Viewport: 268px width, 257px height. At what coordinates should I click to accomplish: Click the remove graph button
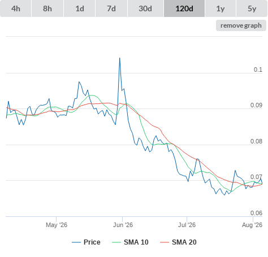[241, 25]
